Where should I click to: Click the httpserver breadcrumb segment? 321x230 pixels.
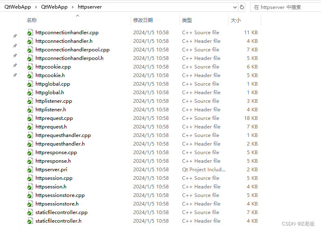point(90,7)
